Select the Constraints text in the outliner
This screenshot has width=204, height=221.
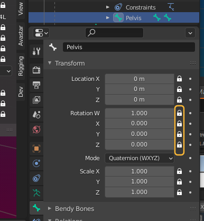point(141,7)
